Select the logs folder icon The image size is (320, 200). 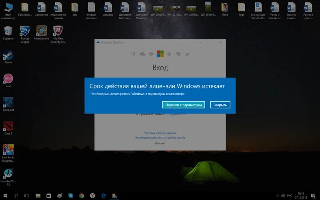242,9
